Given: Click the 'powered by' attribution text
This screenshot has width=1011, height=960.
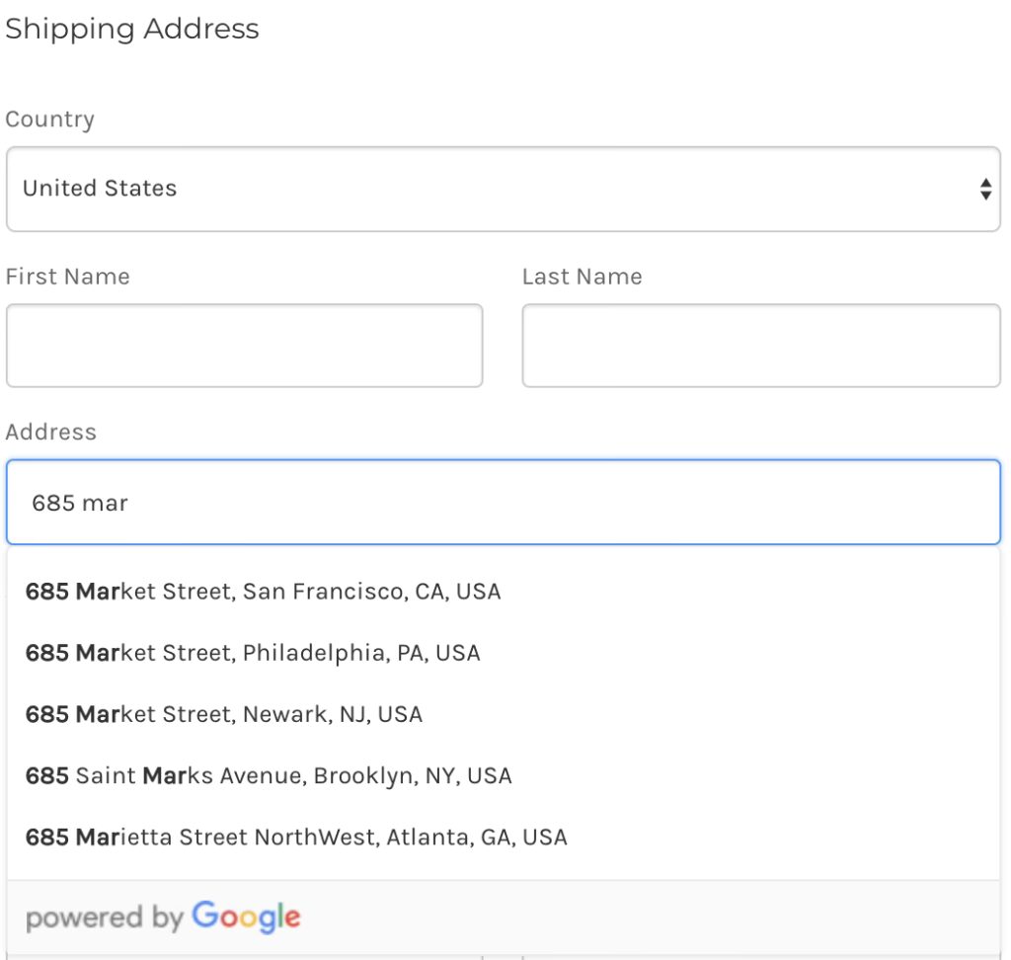Looking at the screenshot, I should (105, 919).
